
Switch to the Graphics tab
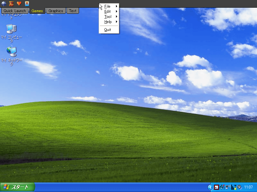pos(56,11)
